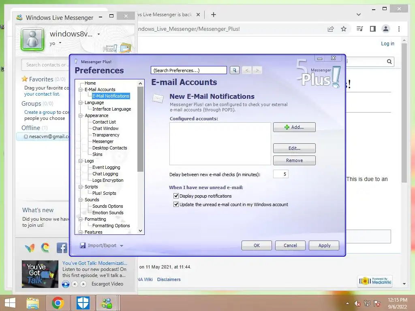Click the user avatar picture in Messenger
The image size is (415, 311).
(33, 39)
